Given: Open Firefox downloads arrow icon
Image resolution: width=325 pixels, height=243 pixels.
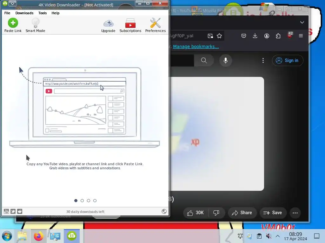Looking at the screenshot, I should coord(255,36).
